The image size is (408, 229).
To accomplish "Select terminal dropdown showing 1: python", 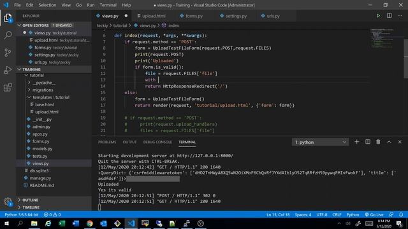I will 320,142.
